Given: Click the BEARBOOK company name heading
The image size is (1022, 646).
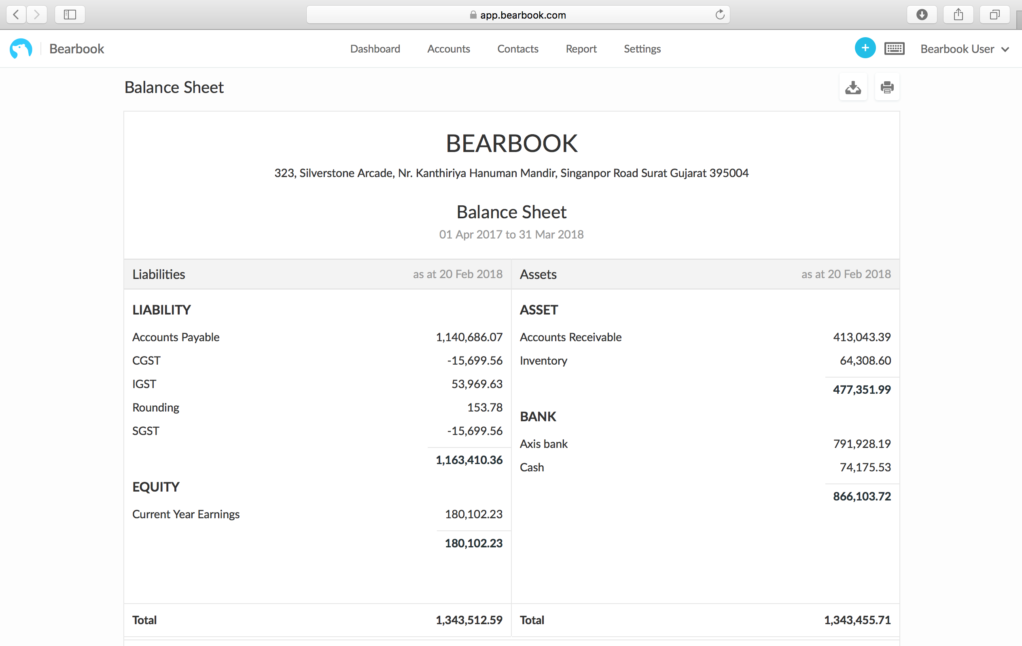Looking at the screenshot, I should click(x=511, y=144).
